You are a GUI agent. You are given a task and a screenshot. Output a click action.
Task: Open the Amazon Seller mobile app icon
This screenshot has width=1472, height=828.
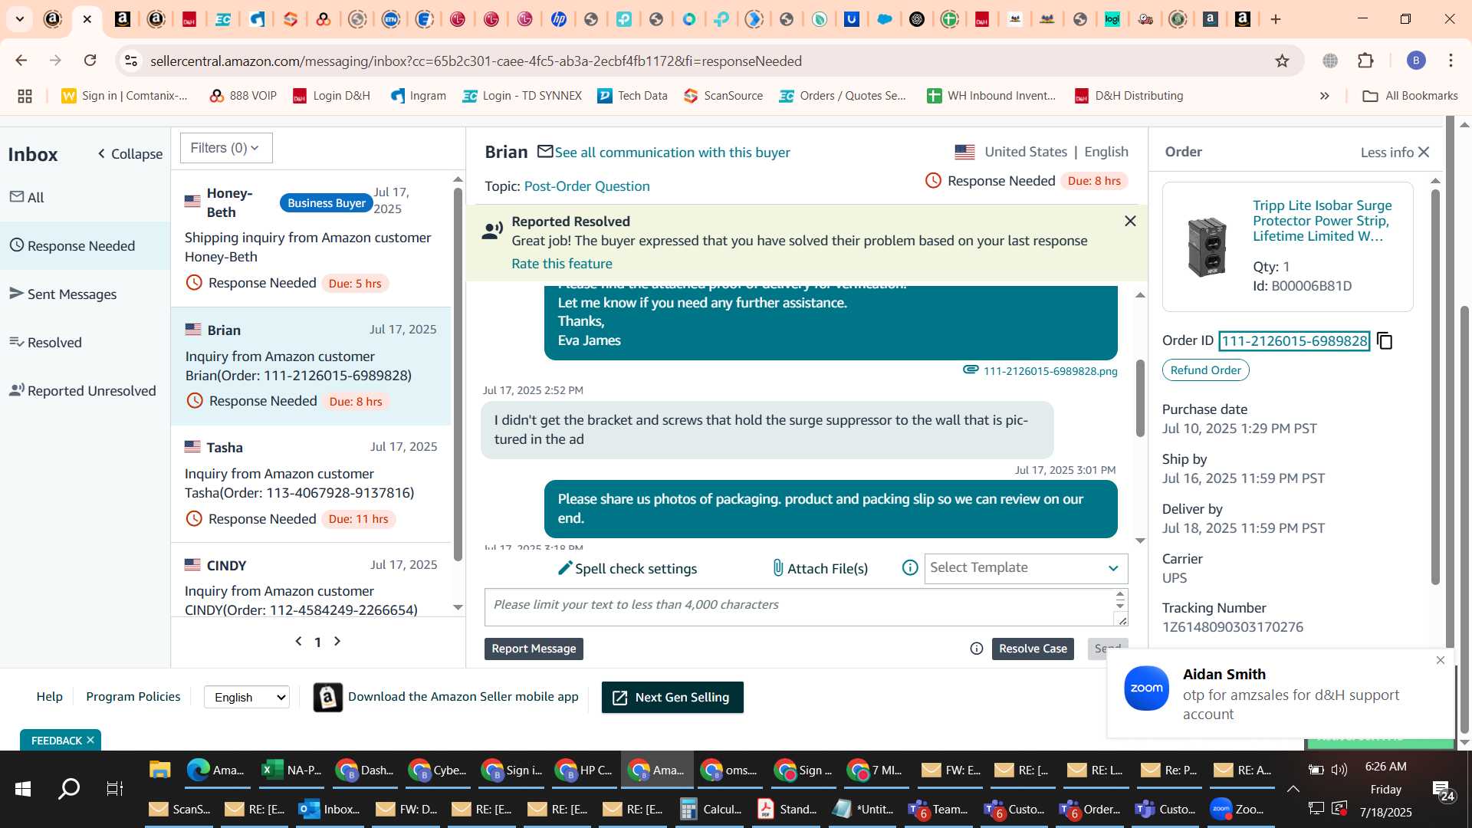coord(328,698)
